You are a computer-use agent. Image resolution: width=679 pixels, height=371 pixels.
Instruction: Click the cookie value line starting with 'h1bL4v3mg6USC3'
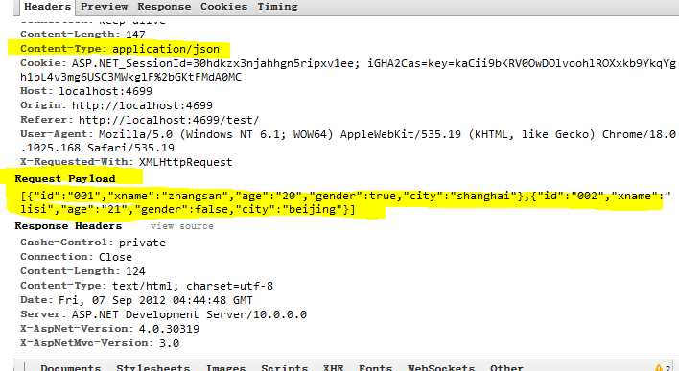[130, 77]
